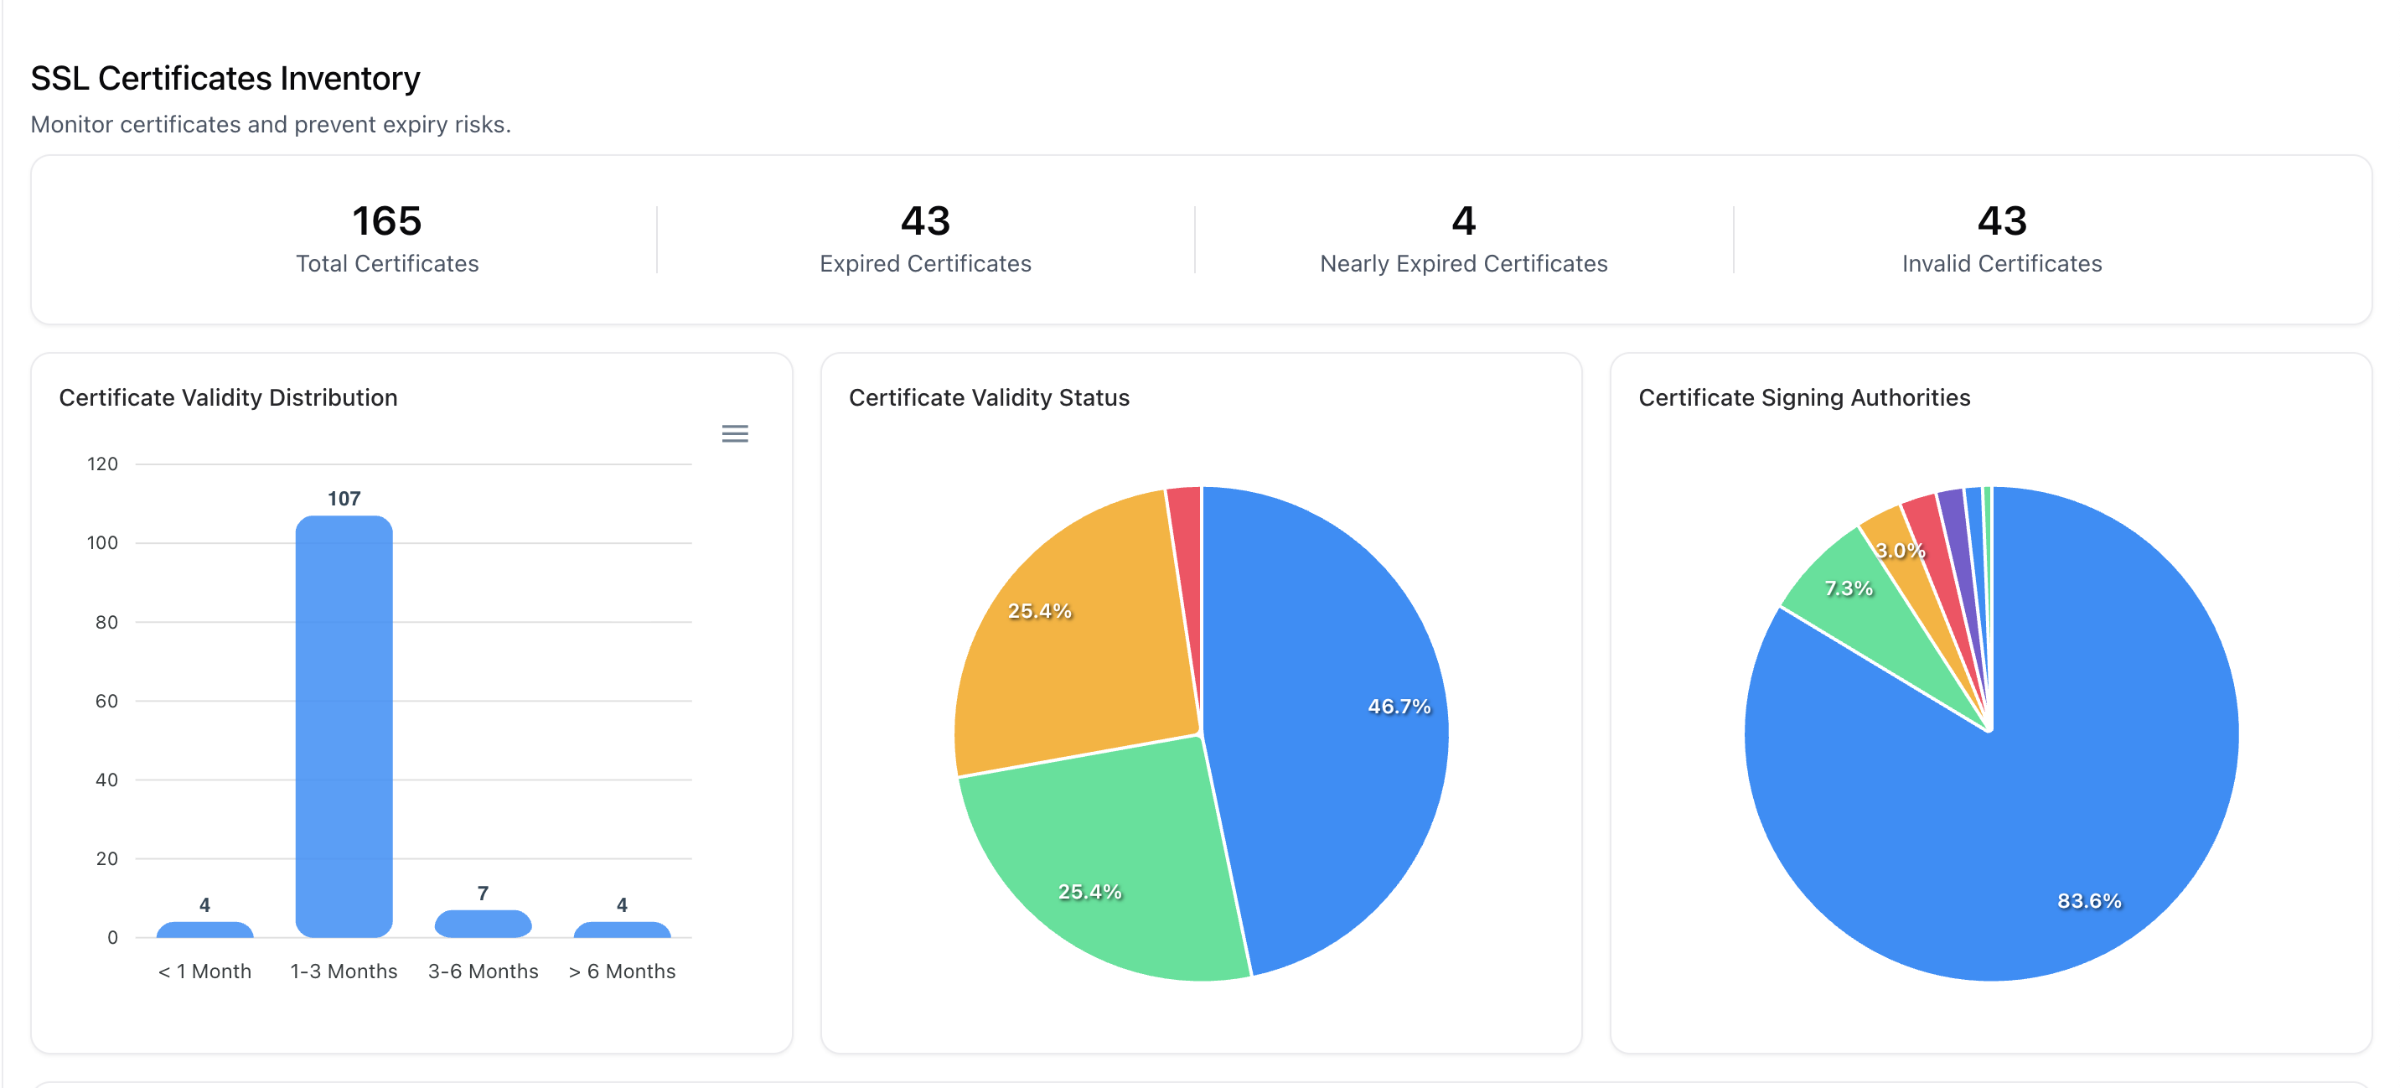Click the Certificate Signing Authorities chart title
Screen dimensions: 2400x1088
click(x=1803, y=397)
